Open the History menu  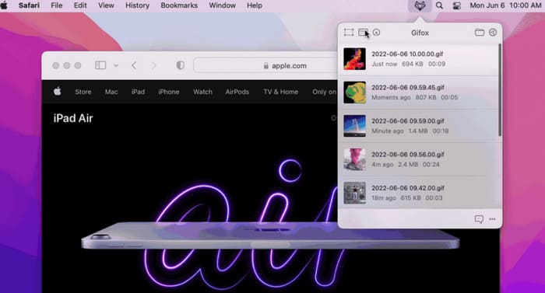[137, 5]
